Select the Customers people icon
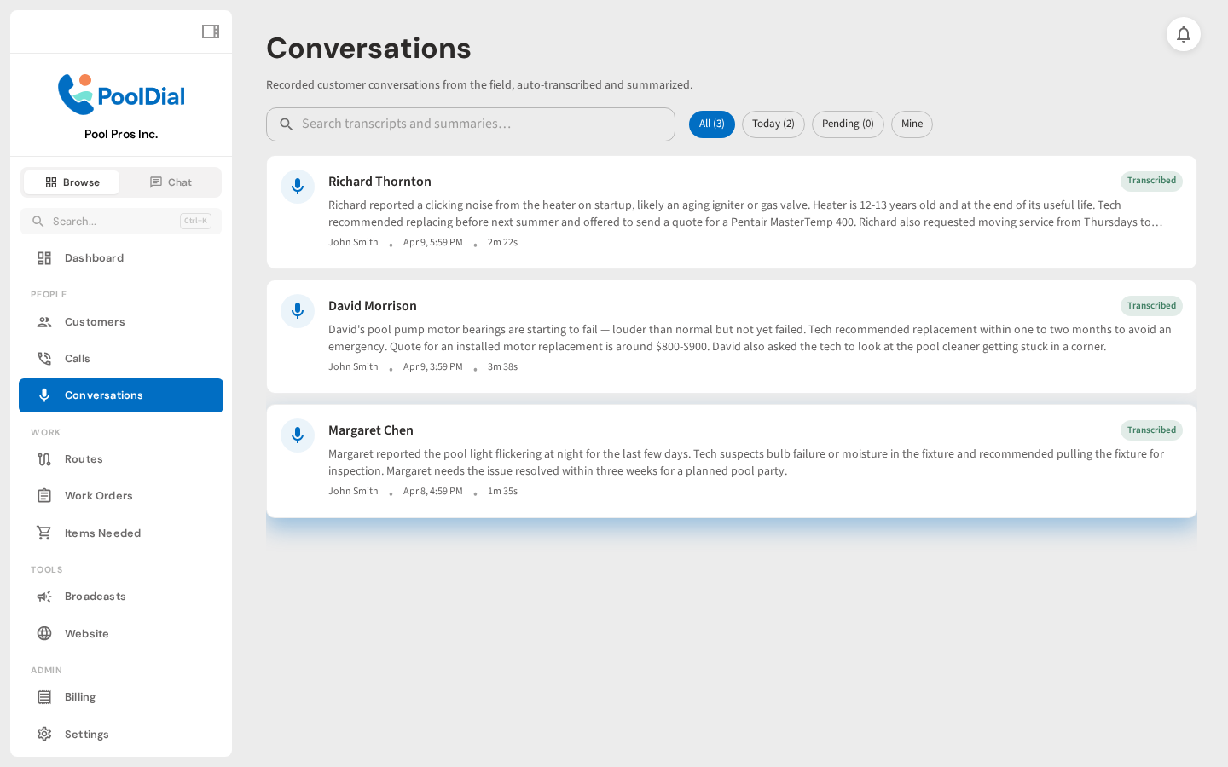Screen dimensions: 1228x767 44,321
